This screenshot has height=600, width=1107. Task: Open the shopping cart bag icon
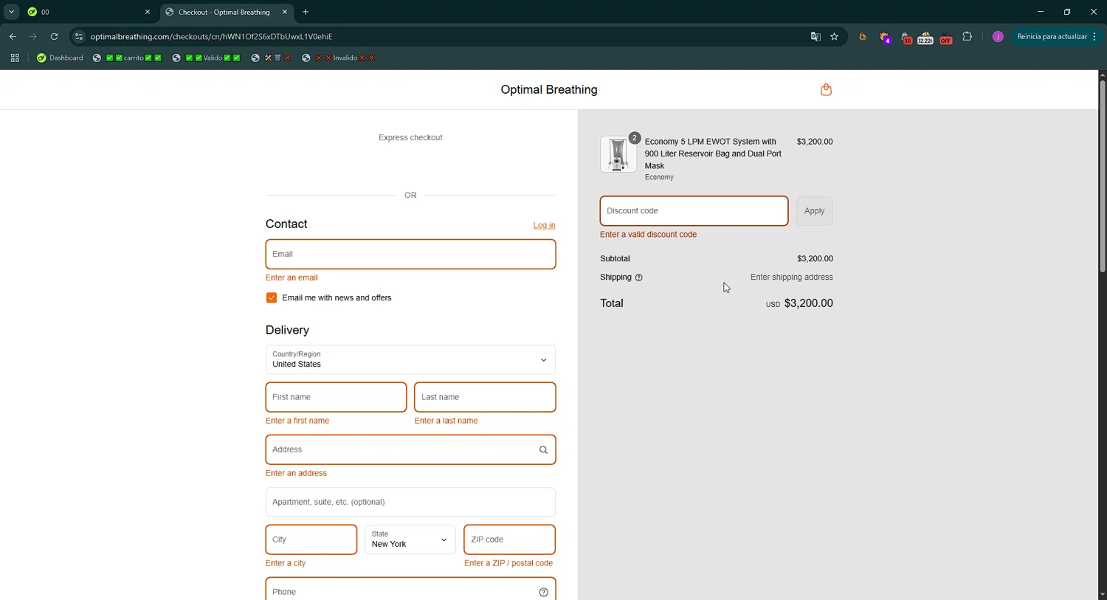click(x=826, y=89)
